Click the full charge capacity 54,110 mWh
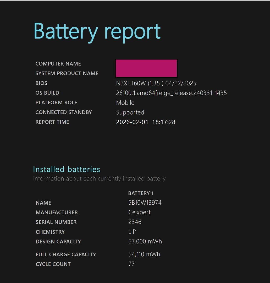Screen dimensions: 270x283 tap(144, 254)
